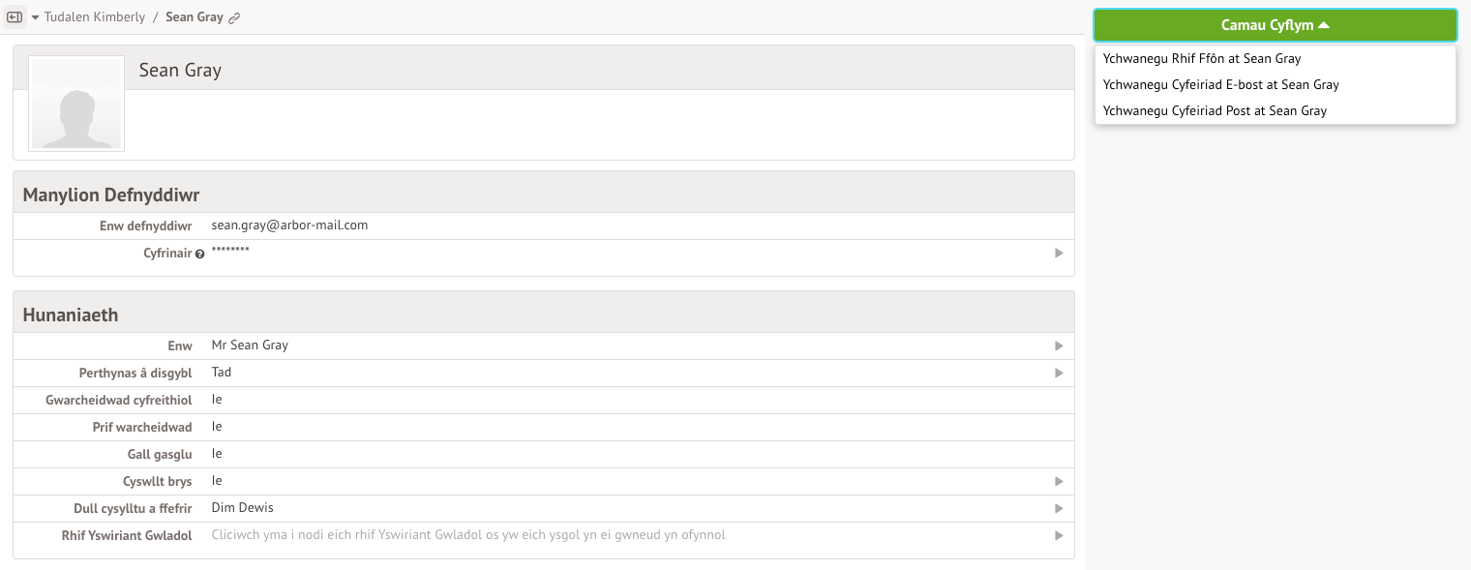Screen dimensions: 1471x570
Task: Go to Tudalen Kimberly breadcrumb link
Action: click(95, 17)
